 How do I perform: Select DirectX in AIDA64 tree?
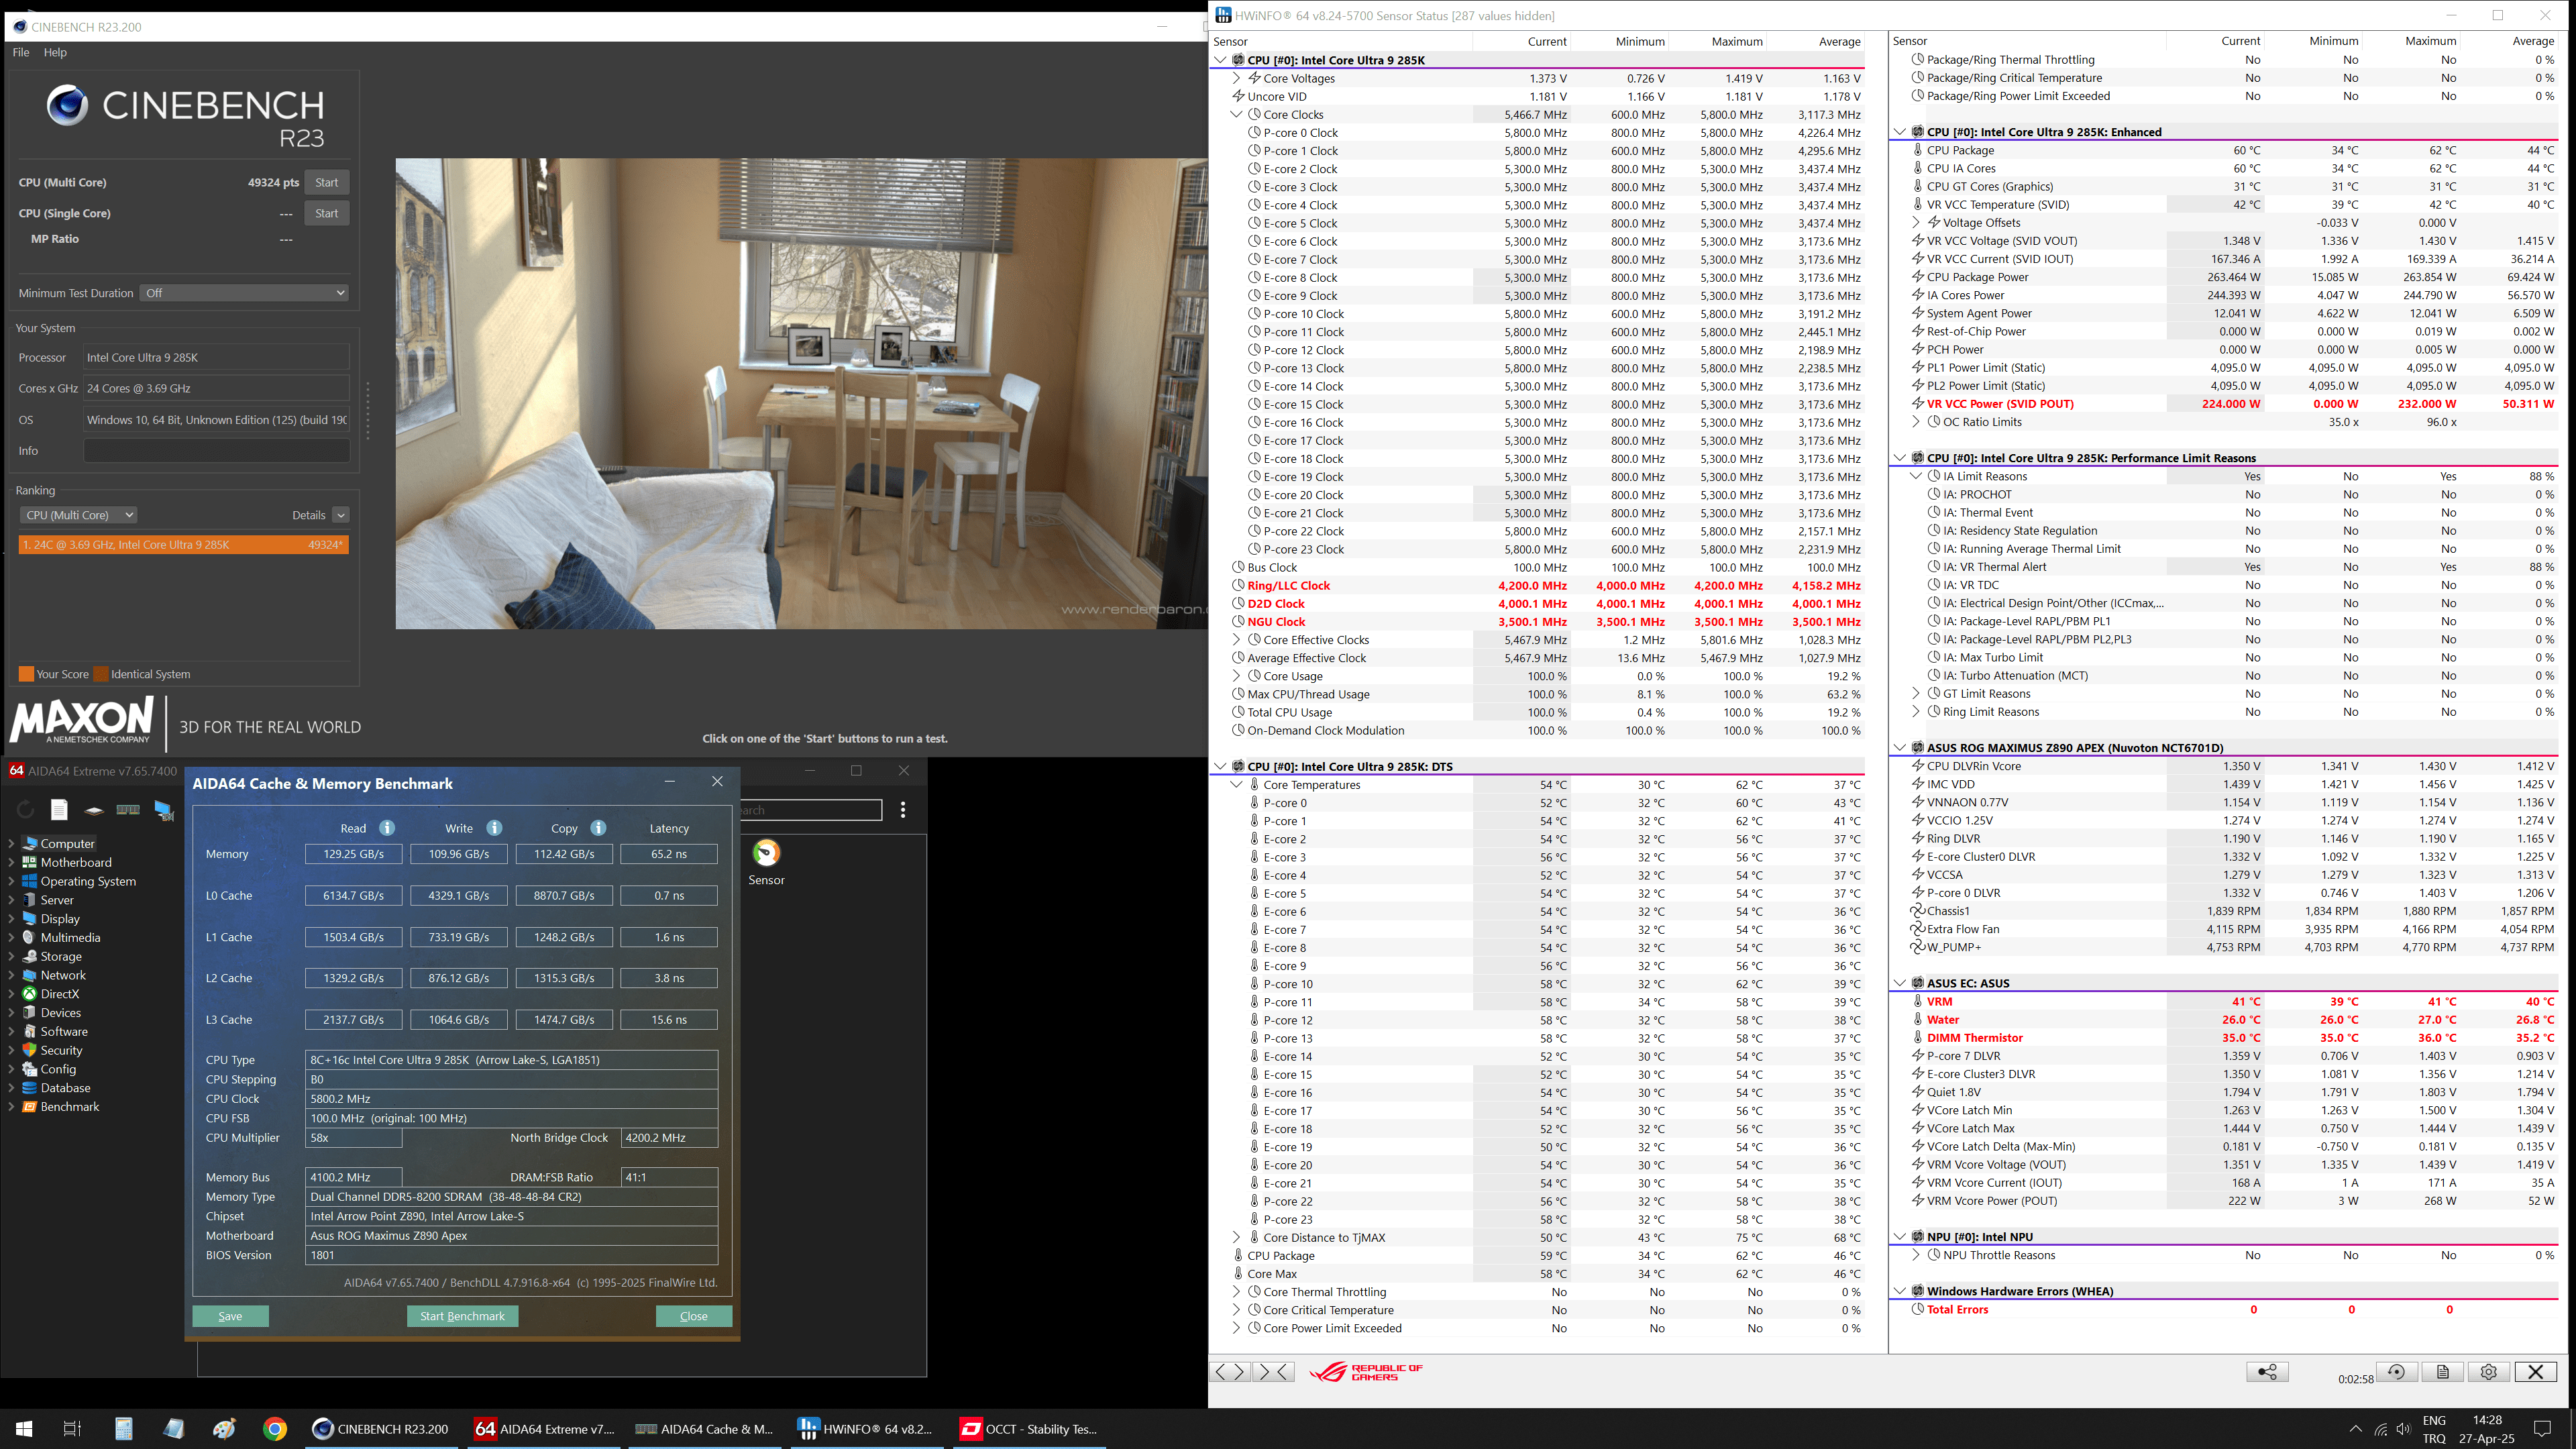(x=60, y=994)
